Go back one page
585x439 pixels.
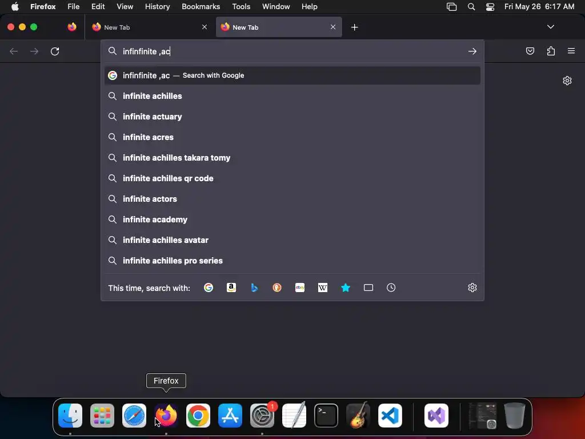14,51
